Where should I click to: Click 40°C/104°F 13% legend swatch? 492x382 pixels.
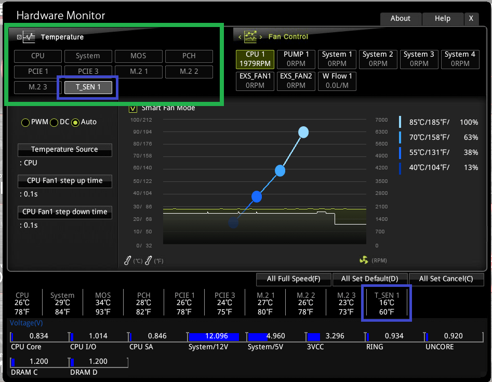[x=400, y=168]
